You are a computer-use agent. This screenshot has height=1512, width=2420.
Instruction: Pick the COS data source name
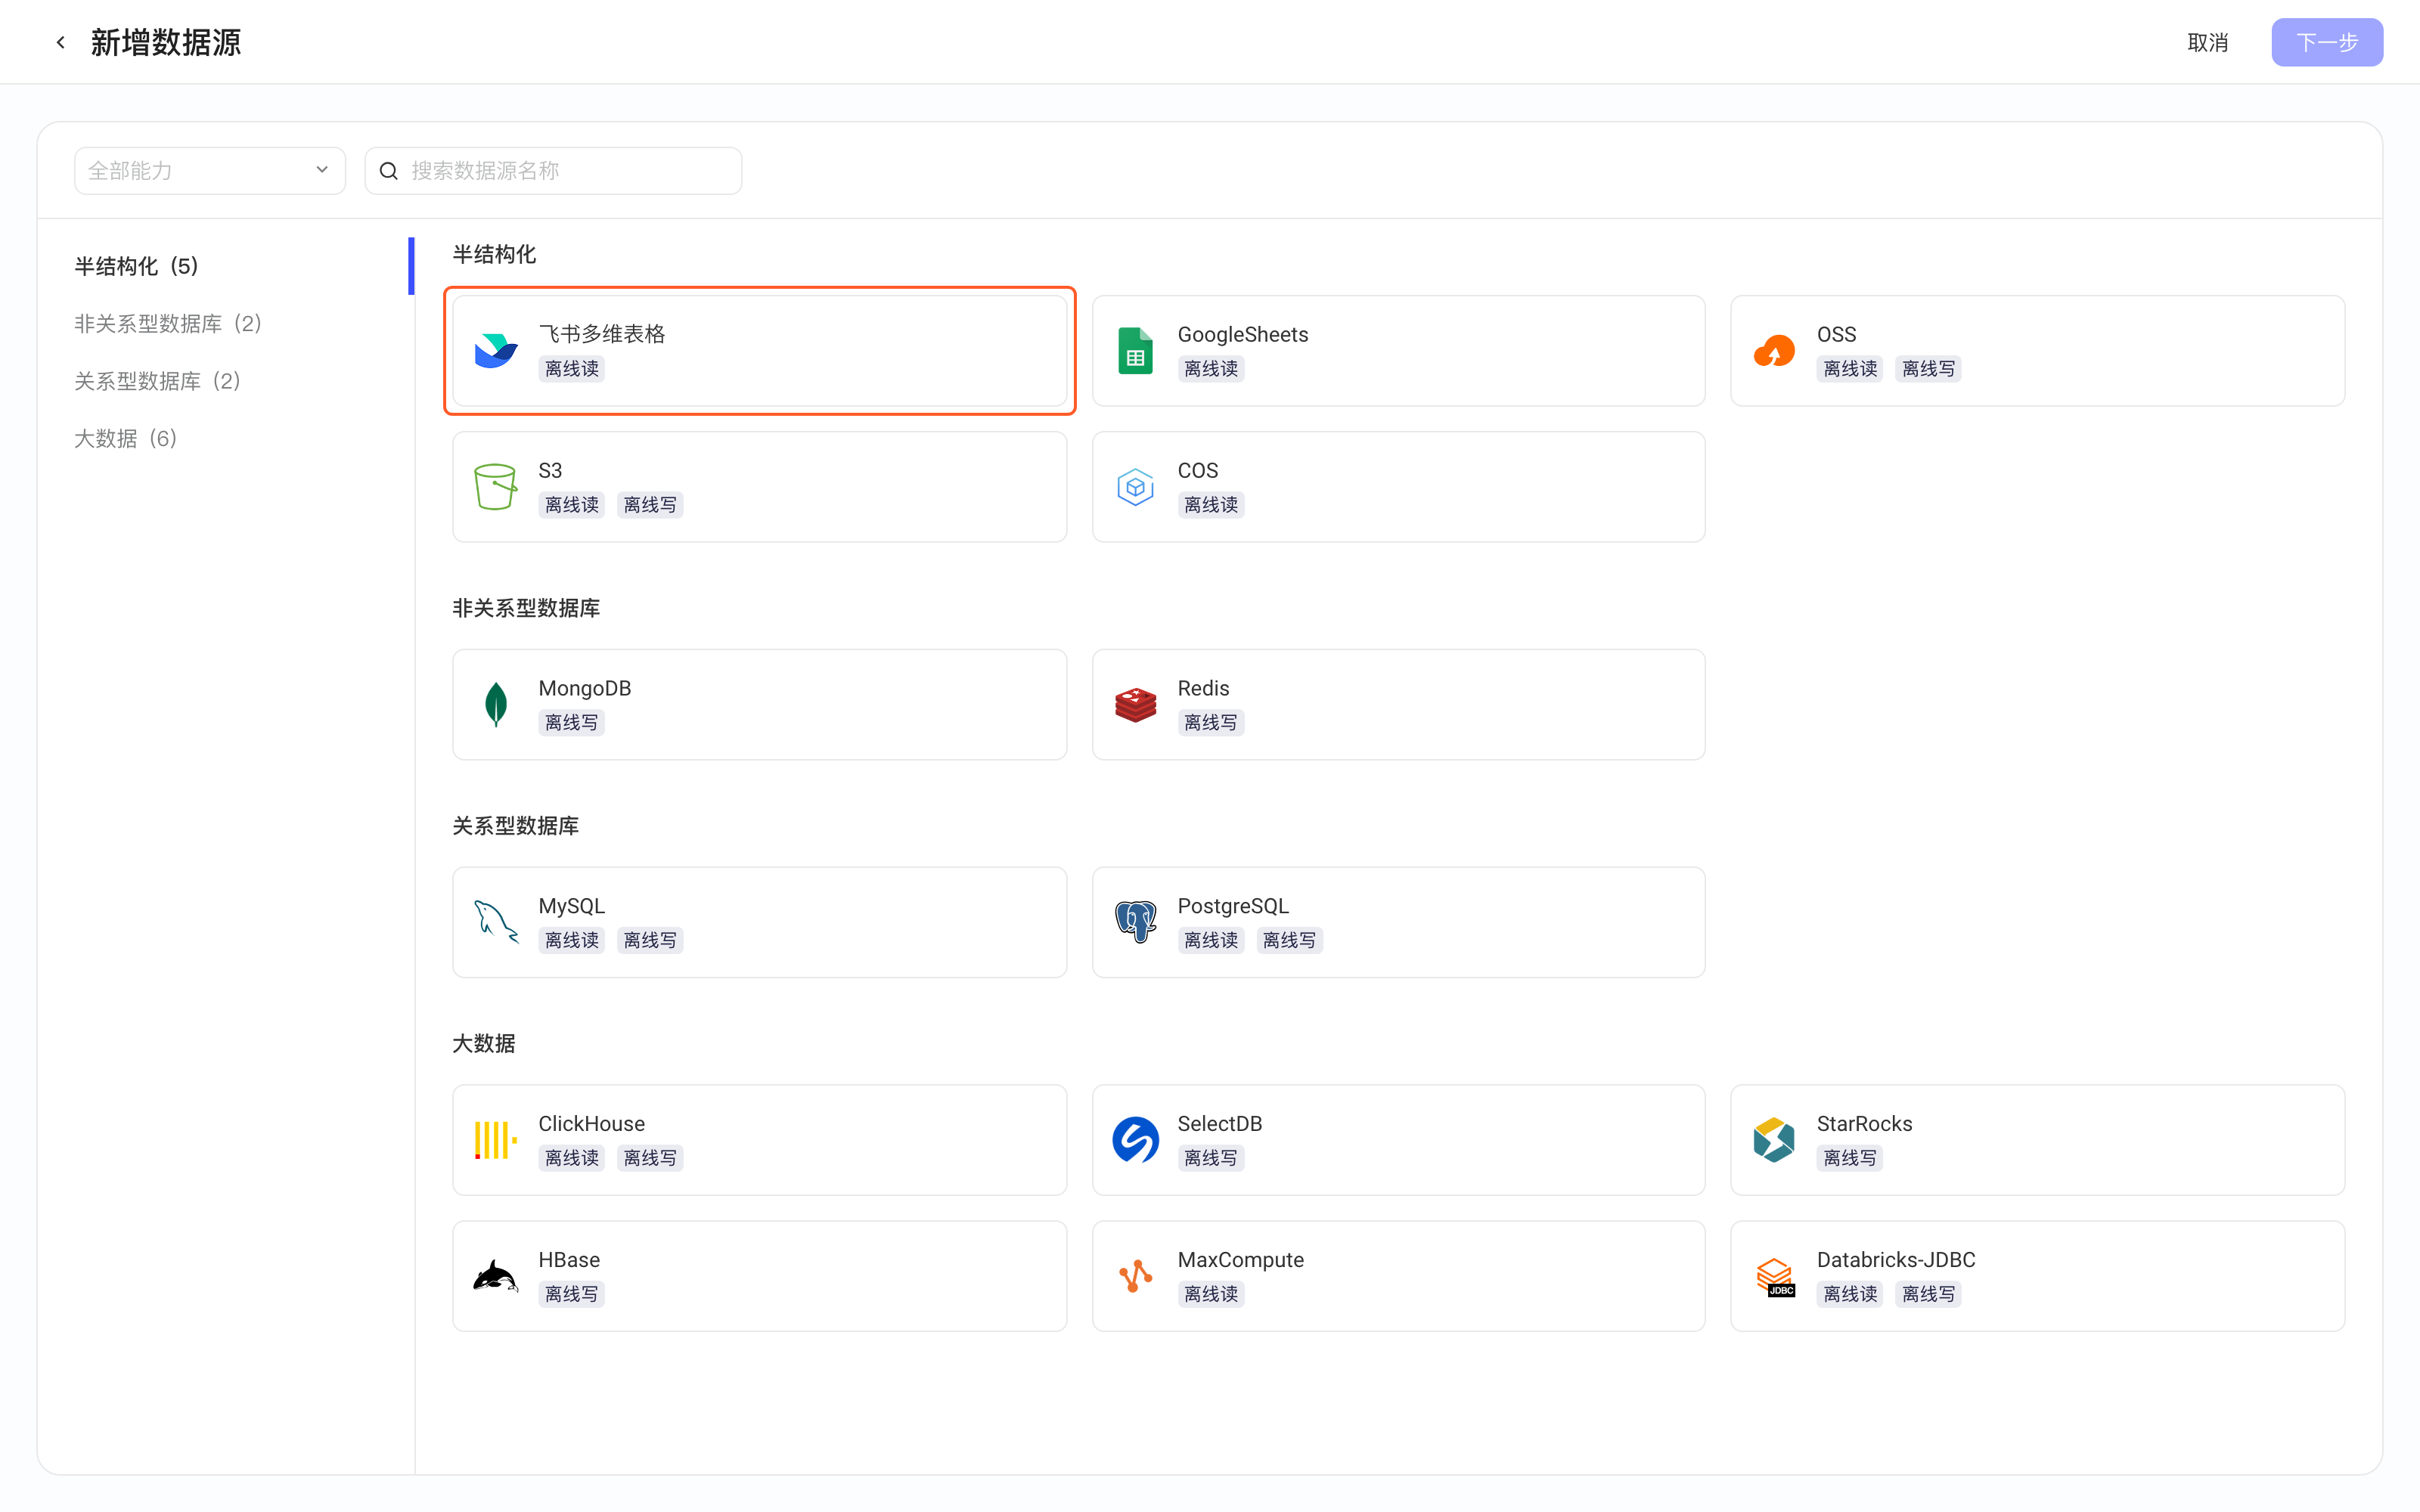pos(1198,470)
